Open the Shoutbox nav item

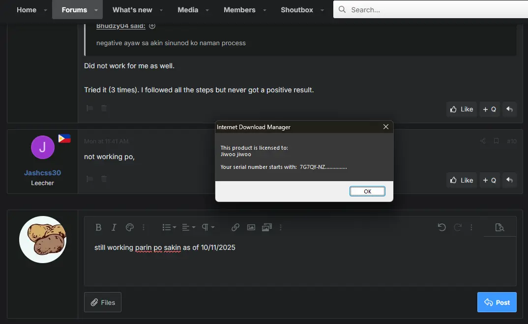coord(297,10)
